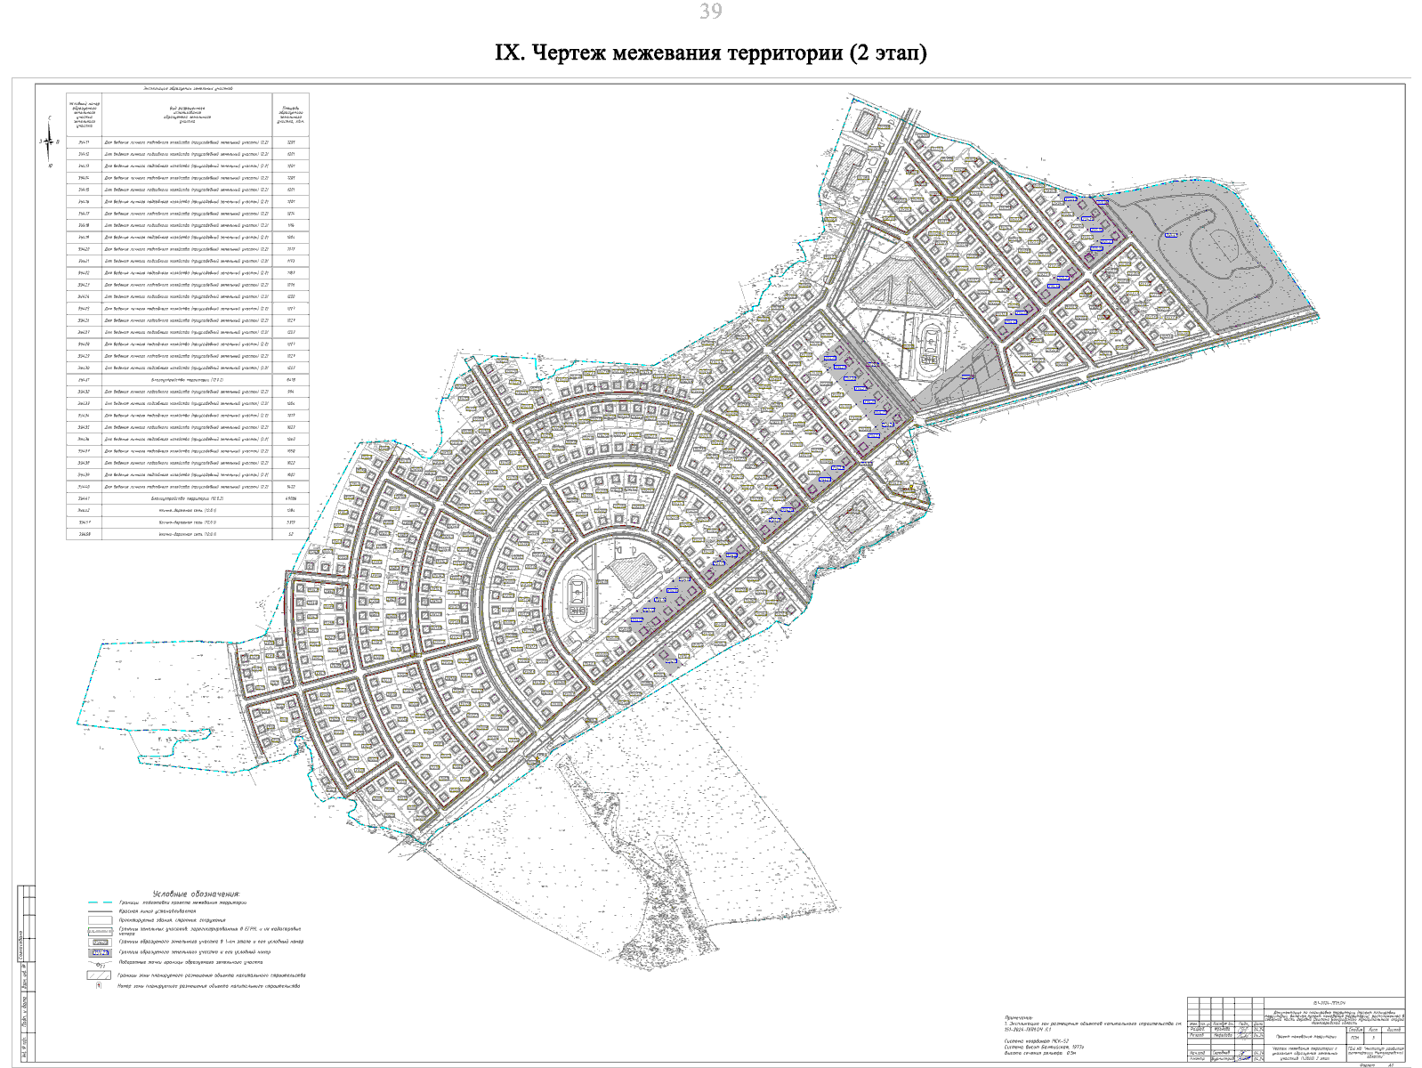Screen dimensions: 1422x1068
Task: Click the turning point legend symbol
Action: 99,963
